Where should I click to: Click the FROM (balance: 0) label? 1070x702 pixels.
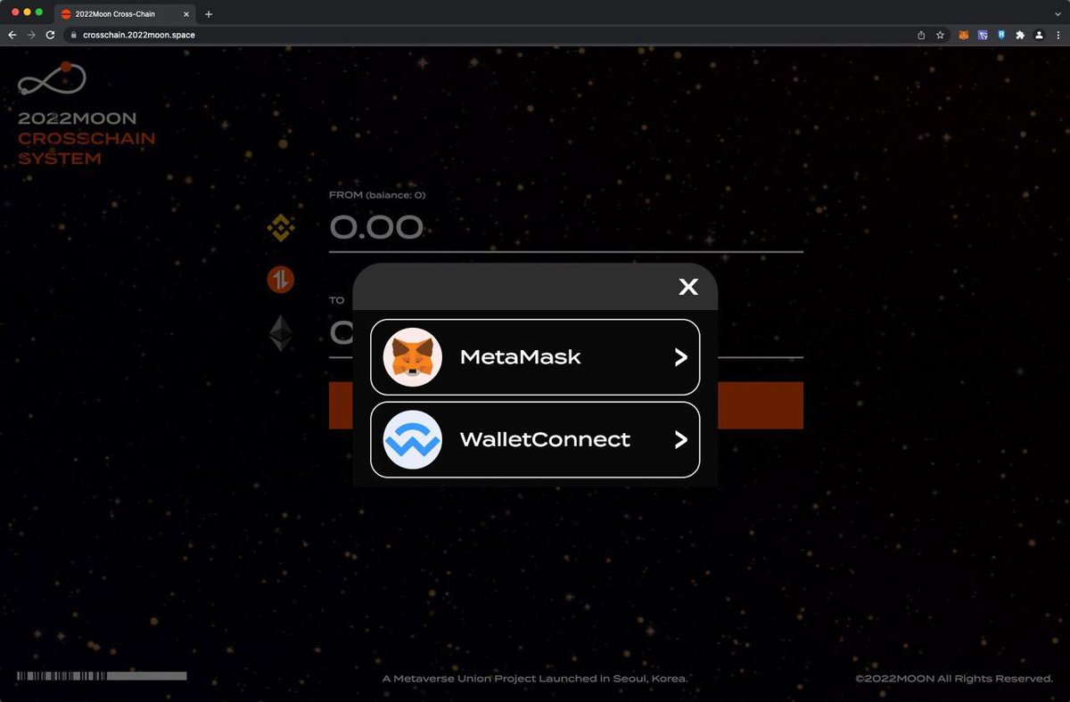377,195
